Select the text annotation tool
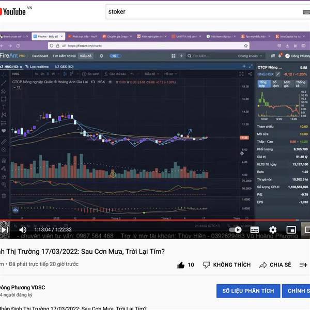Viewport: 310px width, 310px height. pos(4,107)
